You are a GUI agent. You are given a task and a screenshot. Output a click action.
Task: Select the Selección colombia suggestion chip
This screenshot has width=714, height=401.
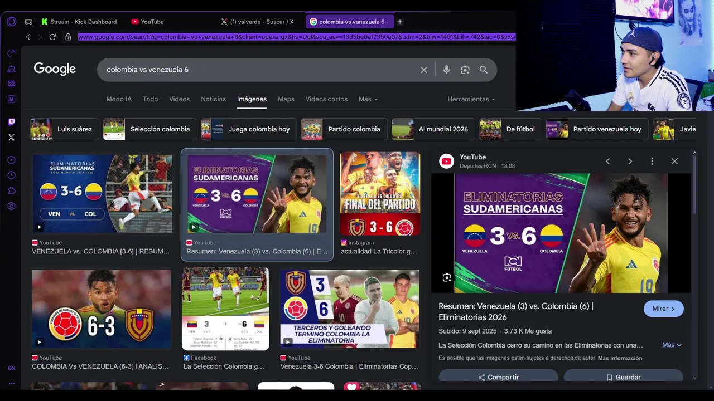click(150, 129)
